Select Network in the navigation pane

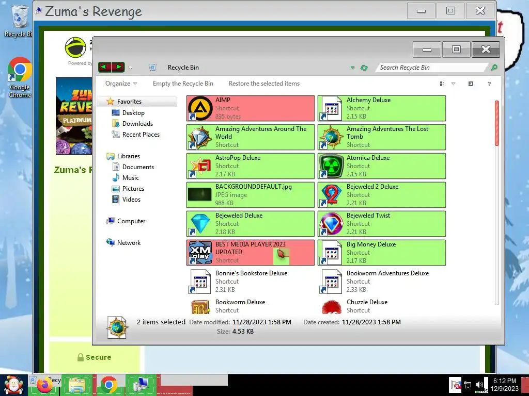(129, 242)
